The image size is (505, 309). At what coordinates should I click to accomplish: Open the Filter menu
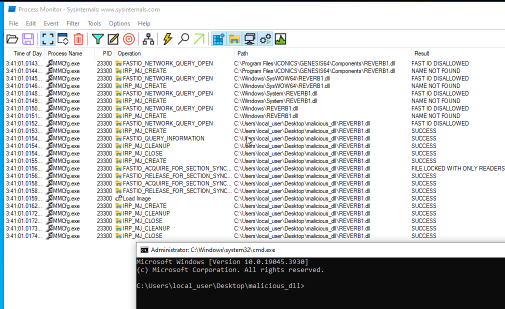pos(73,23)
